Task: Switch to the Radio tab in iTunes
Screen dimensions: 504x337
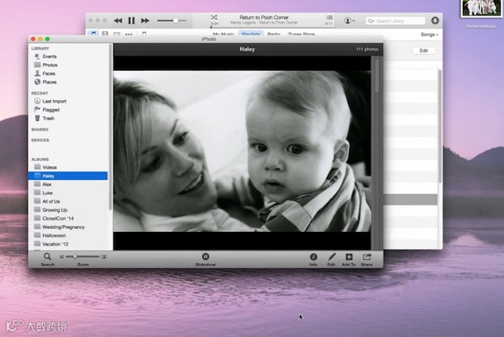Action: (x=274, y=34)
